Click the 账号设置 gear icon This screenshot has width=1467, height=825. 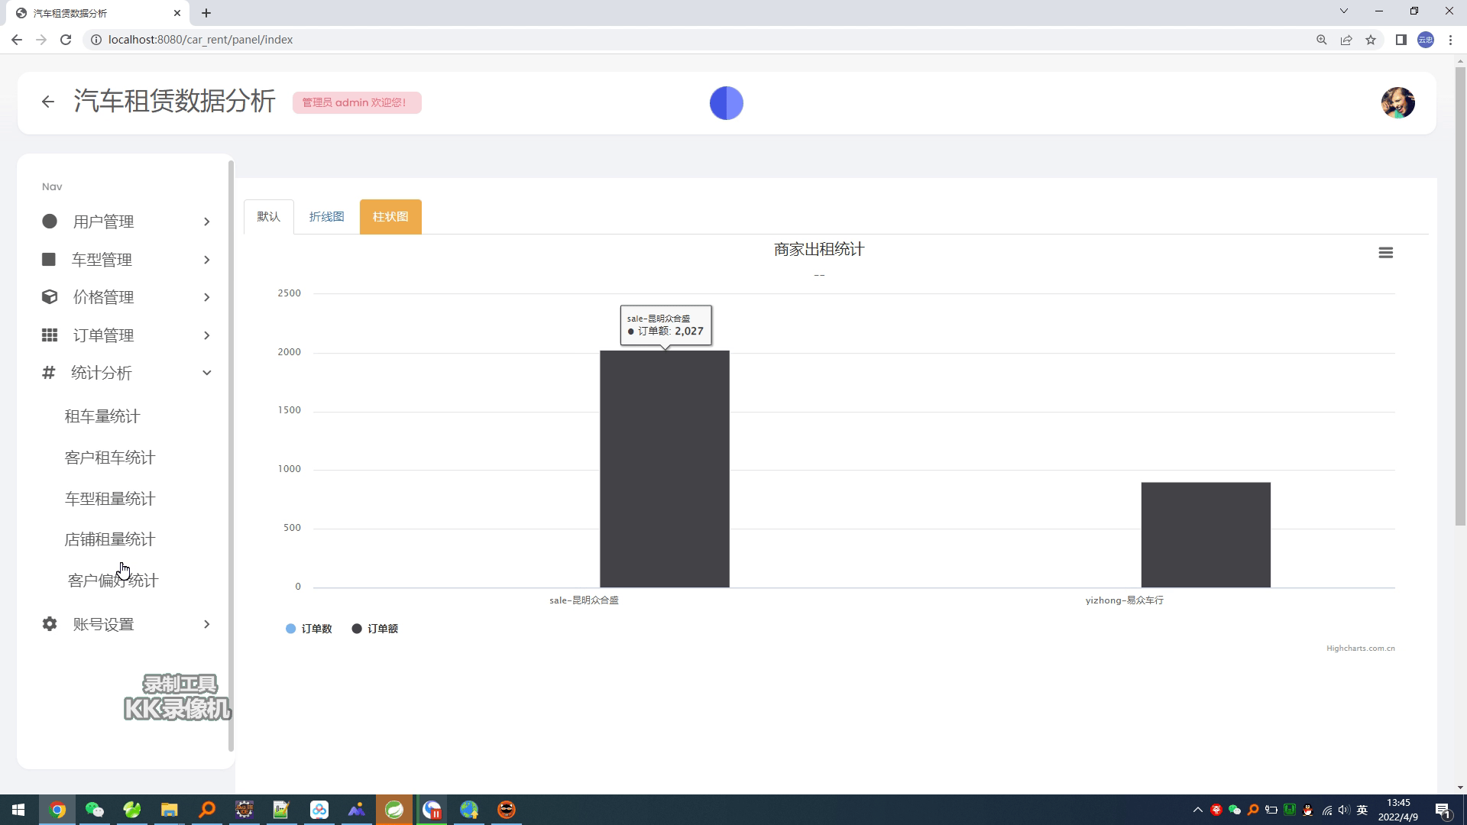(50, 624)
